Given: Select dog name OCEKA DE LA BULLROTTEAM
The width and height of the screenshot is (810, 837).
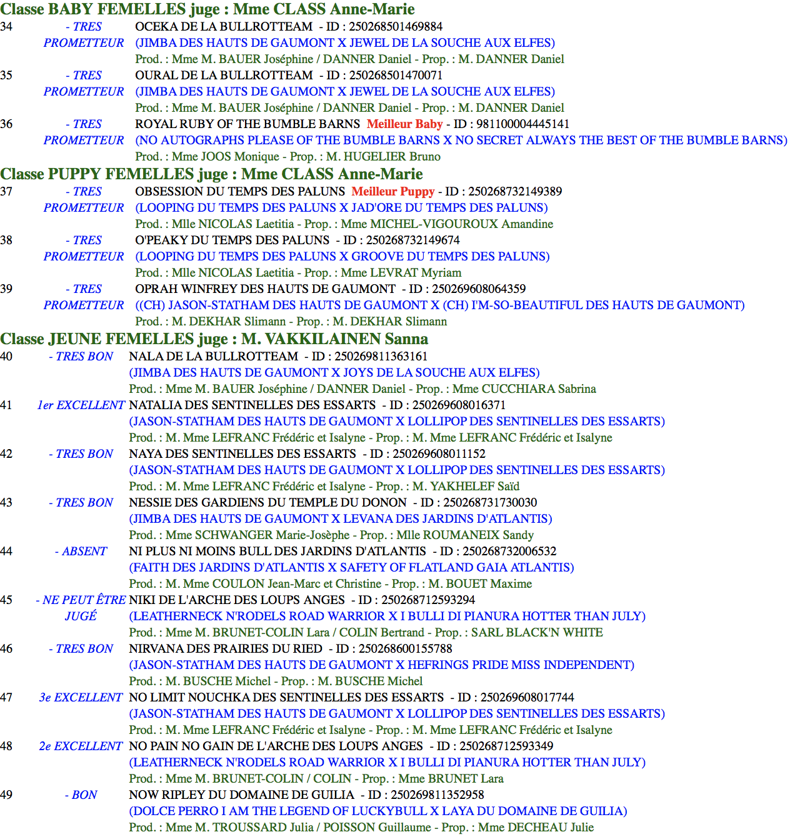Looking at the screenshot, I should click(x=224, y=26).
